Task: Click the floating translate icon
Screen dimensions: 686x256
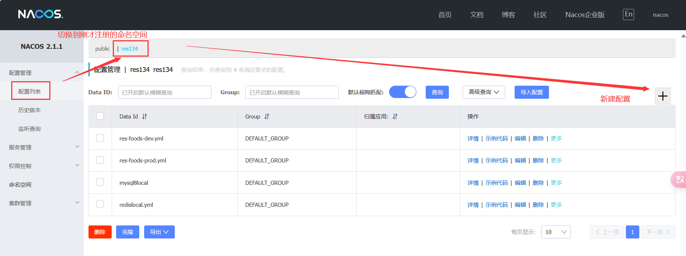Action: 679,180
